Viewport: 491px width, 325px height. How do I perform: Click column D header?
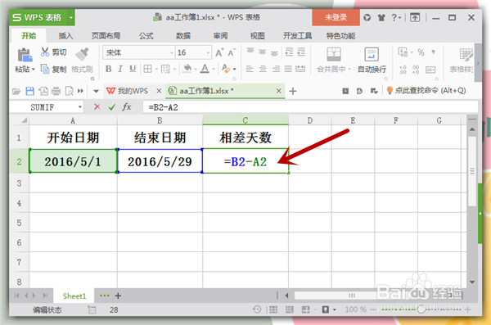click(x=310, y=120)
